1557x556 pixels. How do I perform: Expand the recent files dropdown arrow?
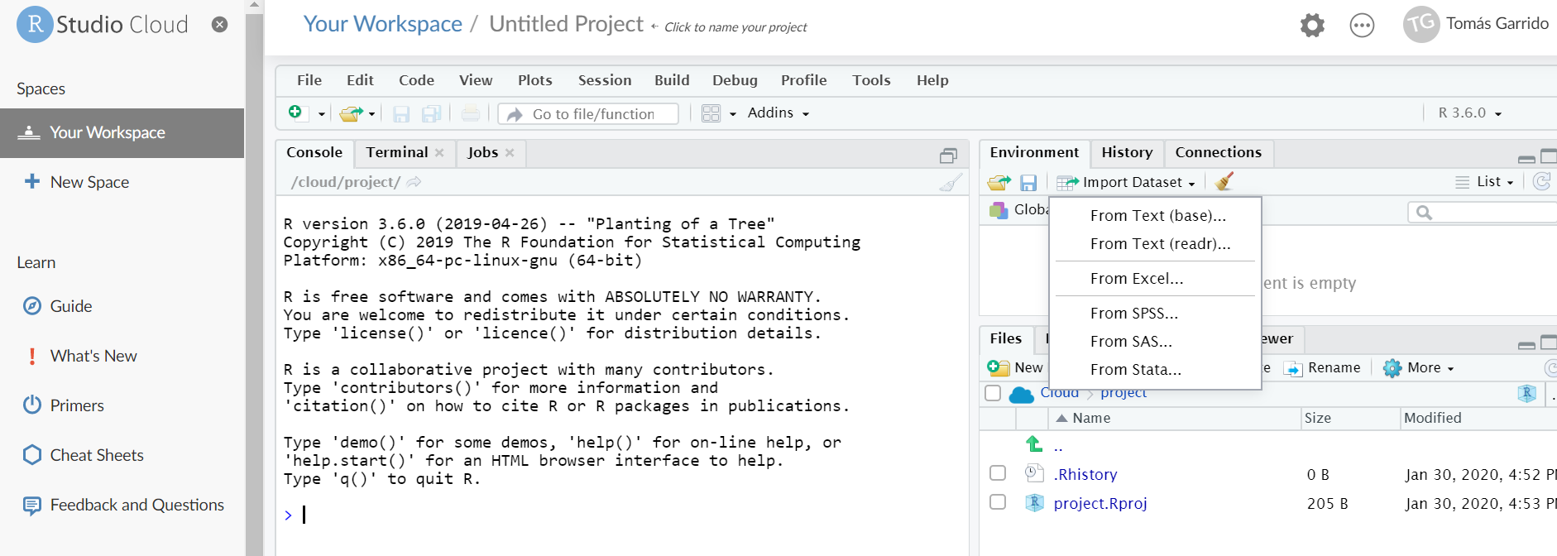pyautogui.click(x=372, y=114)
